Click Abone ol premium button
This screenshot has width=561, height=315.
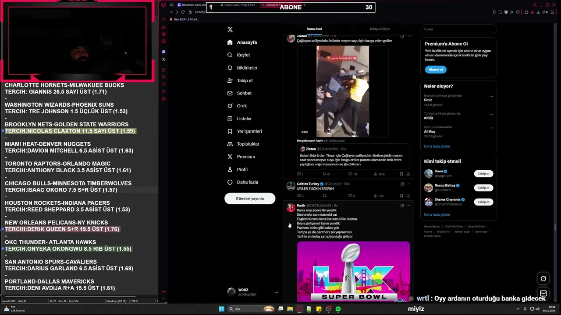point(435,70)
